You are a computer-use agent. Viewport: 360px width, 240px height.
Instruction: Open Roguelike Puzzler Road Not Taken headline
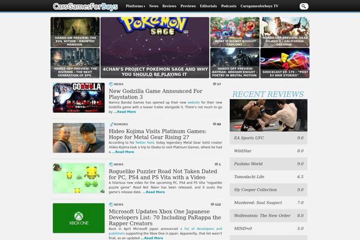[163, 175]
